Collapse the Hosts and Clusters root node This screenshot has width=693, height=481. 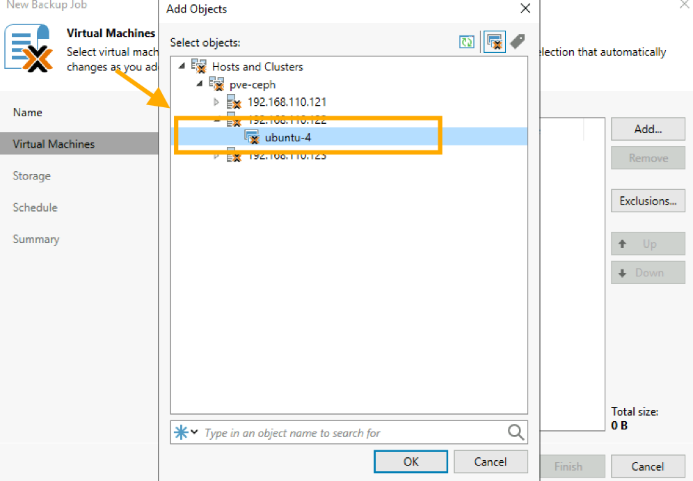pos(182,67)
